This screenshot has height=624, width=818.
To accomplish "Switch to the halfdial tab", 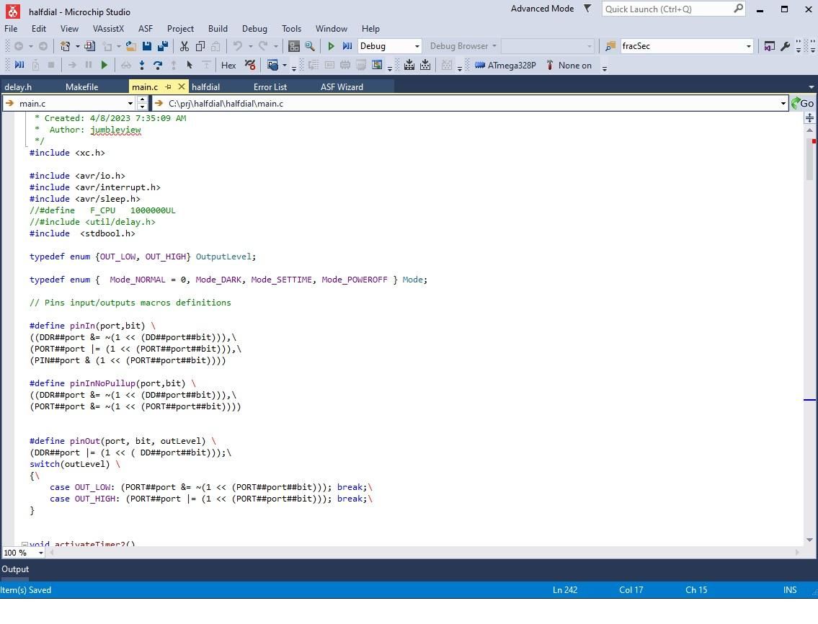I will pyautogui.click(x=205, y=86).
